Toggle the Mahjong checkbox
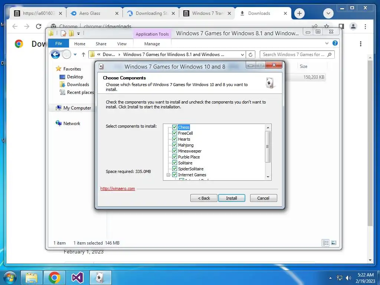Viewport: 380px width, 285px height. point(174,145)
